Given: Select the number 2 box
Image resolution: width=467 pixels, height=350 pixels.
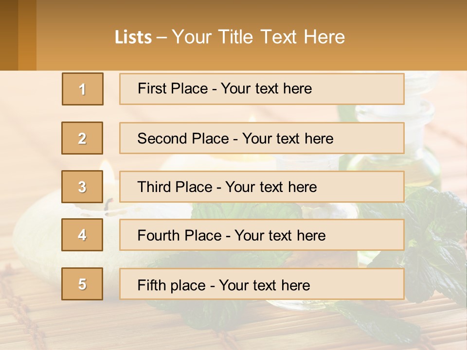Looking at the screenshot, I should (82, 138).
